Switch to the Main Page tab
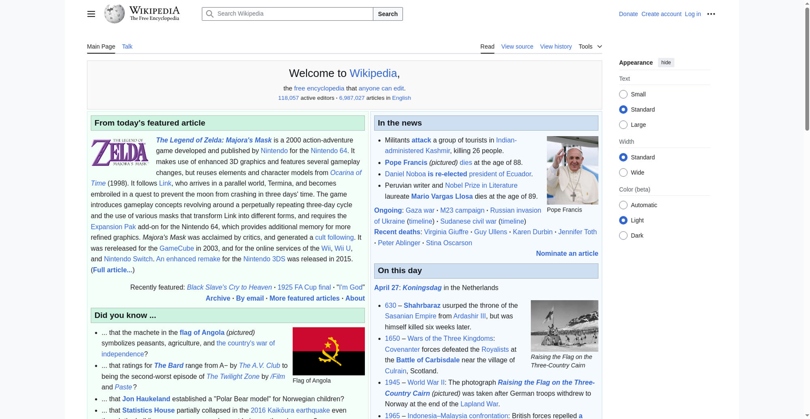 click(x=101, y=47)
